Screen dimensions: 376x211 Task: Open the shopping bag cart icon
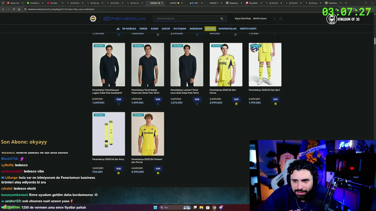[281, 18]
